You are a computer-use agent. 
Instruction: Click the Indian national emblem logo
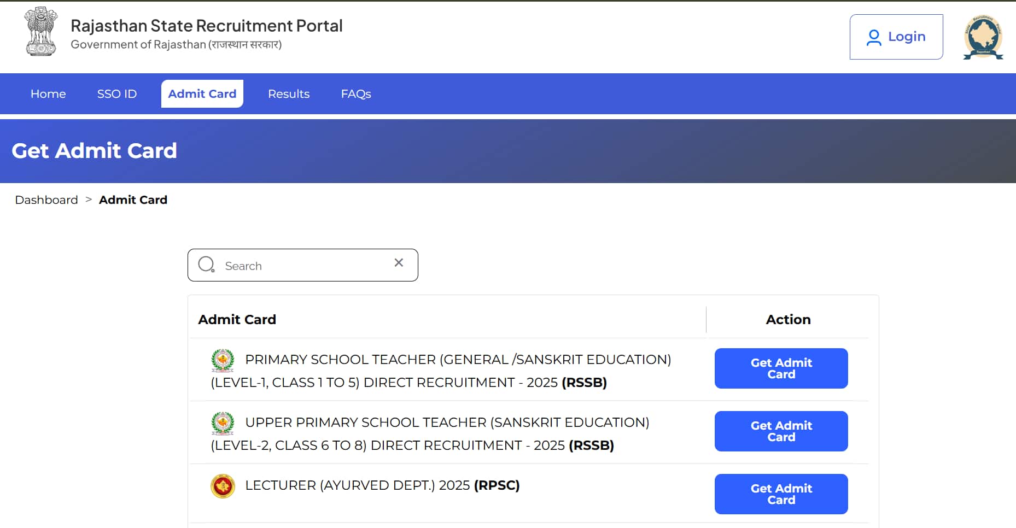click(x=41, y=32)
